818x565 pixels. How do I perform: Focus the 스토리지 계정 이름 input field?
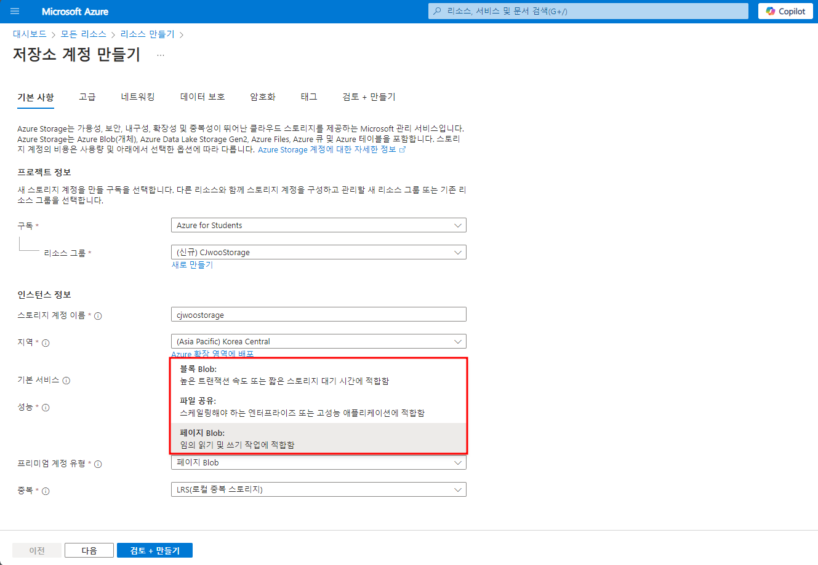point(318,315)
